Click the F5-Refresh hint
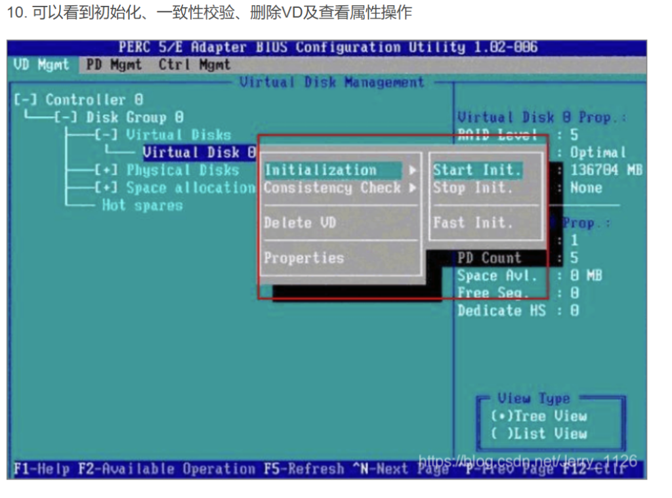This screenshot has width=672, height=498. click(304, 469)
